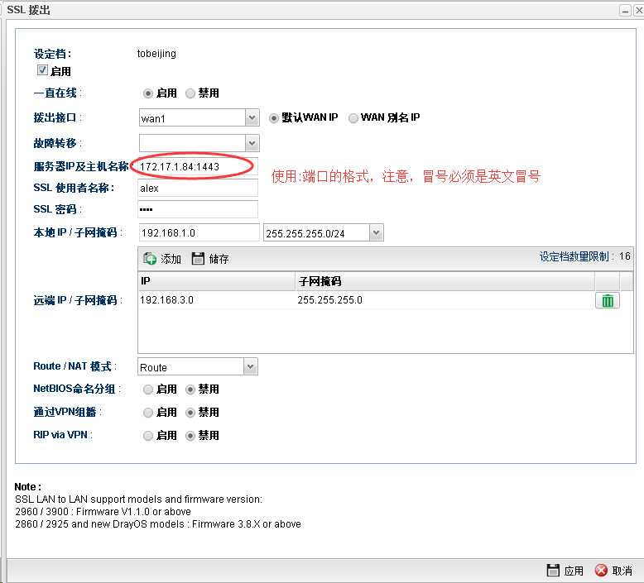Click the server IP field showing 172.17.1.84:1443
644x583 pixels.
click(198, 166)
